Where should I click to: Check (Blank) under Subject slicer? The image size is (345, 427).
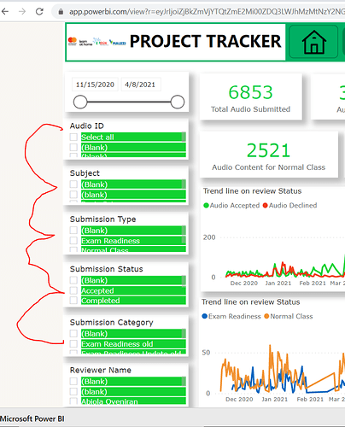click(x=73, y=184)
